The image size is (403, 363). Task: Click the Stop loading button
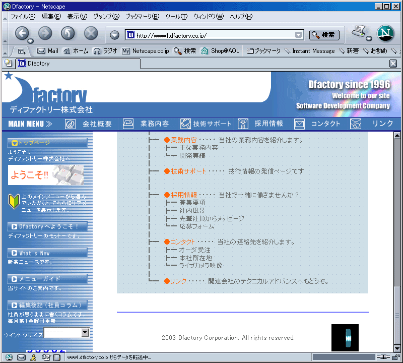91,33
